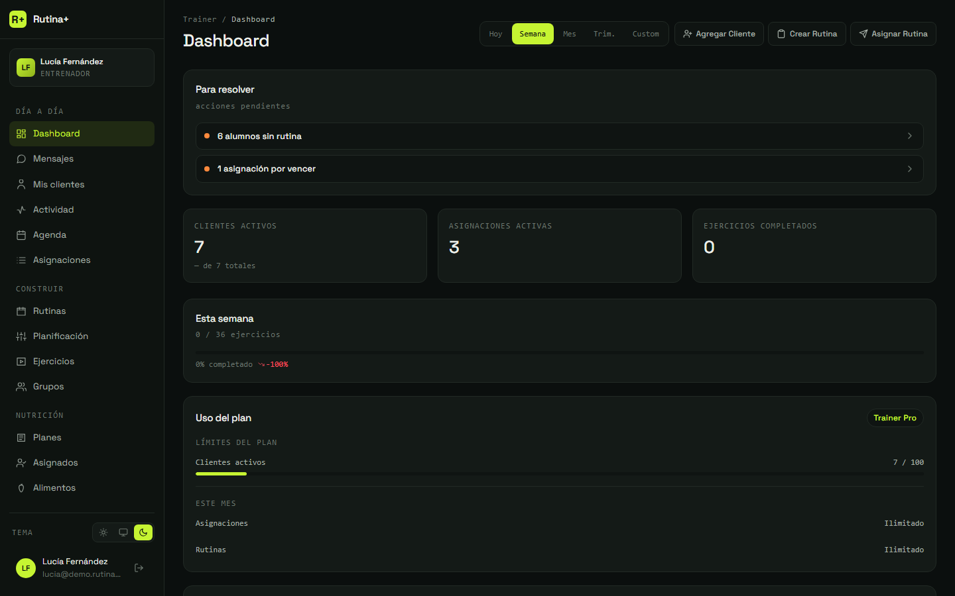955x596 pixels.
Task: Click the Planificación sliders icon
Action: click(x=21, y=336)
